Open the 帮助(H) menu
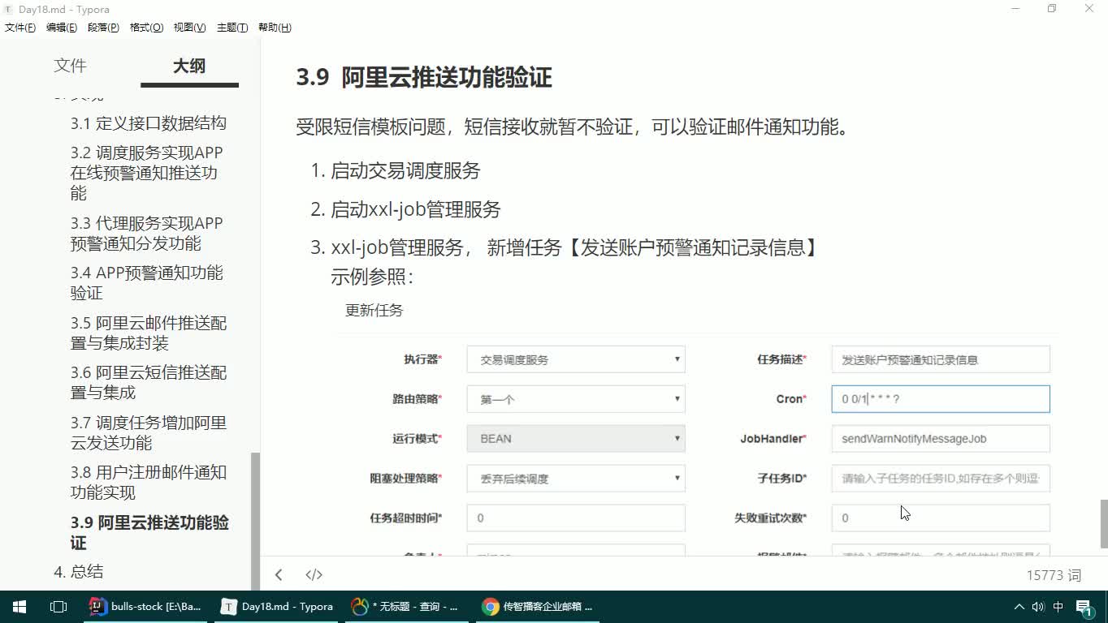1108x623 pixels. 275,28
